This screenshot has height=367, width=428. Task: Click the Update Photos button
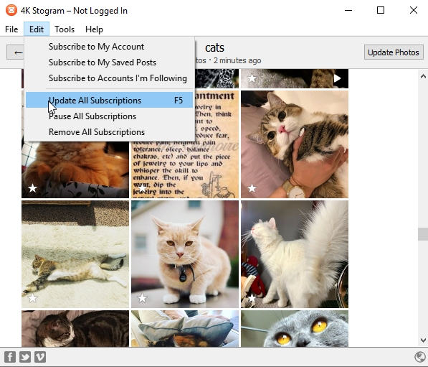click(x=394, y=52)
